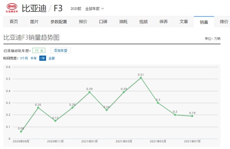The height and width of the screenshot is (149, 230).
Task: Remove F3 from comparison with X icon
Action: (x=42, y=51)
